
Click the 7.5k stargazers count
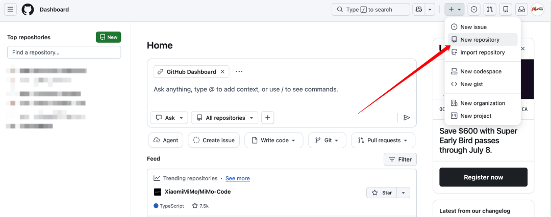[x=201, y=206]
